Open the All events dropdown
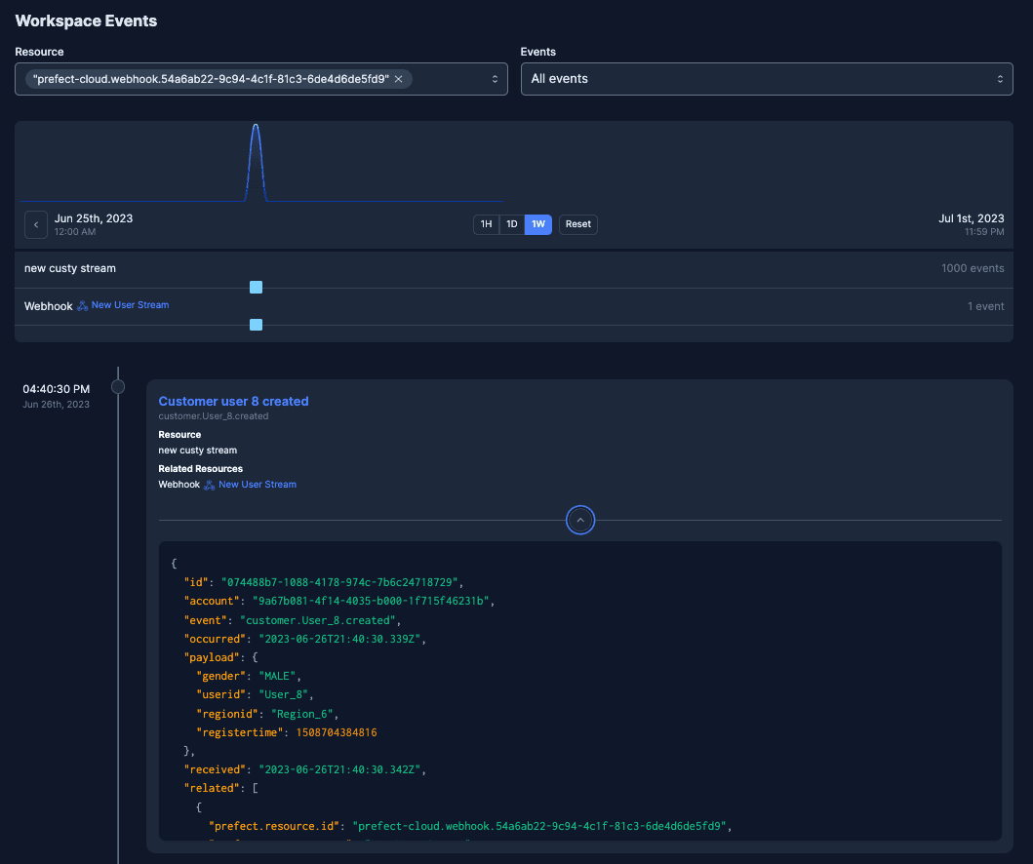The height and width of the screenshot is (864, 1033). click(x=766, y=79)
